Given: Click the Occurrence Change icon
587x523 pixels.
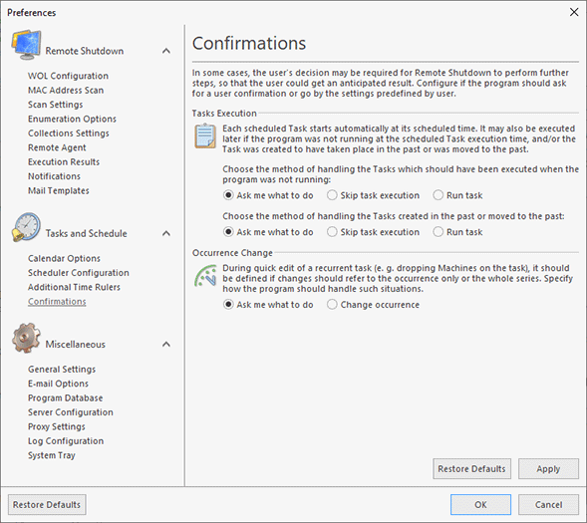Looking at the screenshot, I should click(x=205, y=276).
